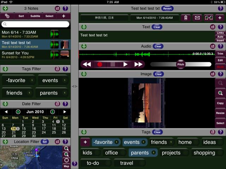The height and width of the screenshot is (169, 226).
Task: Go to previous month in calendar
Action: (6, 112)
